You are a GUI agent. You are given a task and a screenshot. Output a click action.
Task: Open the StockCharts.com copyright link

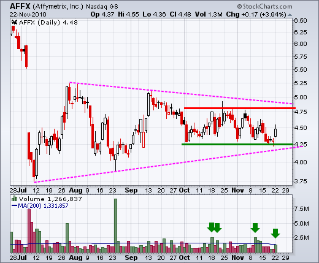tap(265, 7)
